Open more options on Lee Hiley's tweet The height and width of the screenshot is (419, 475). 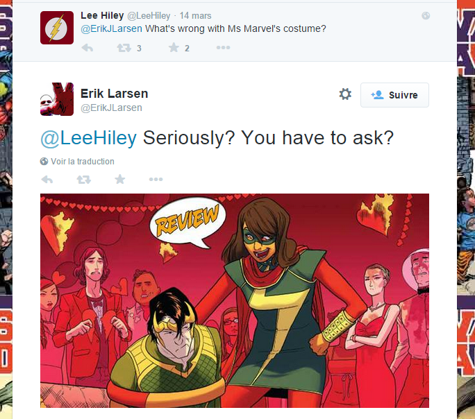coord(223,47)
